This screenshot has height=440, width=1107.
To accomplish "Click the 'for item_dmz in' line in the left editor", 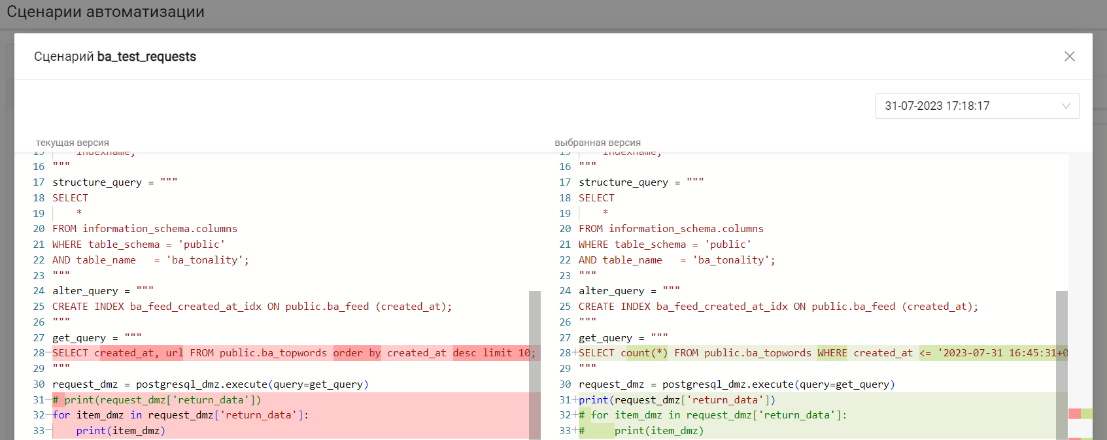I will [180, 415].
